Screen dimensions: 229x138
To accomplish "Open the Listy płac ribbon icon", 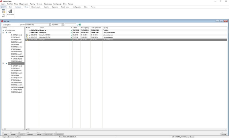I will tap(3, 13).
